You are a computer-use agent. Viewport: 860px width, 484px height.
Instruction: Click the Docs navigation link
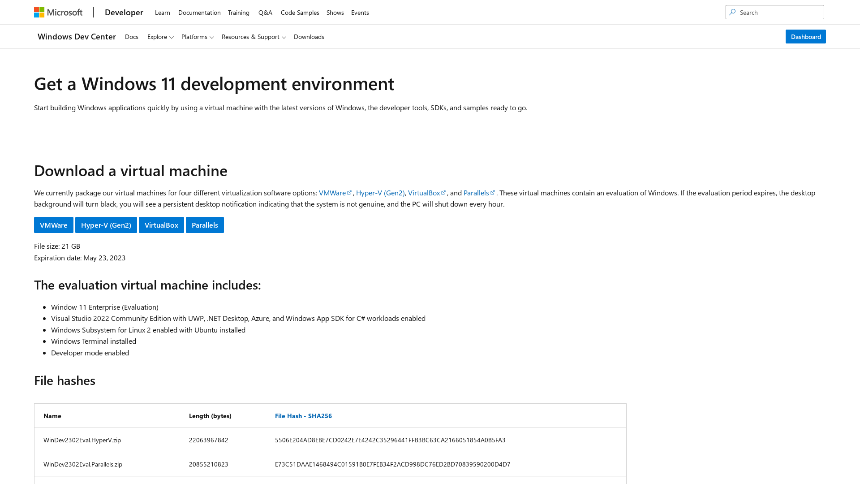pos(131,37)
